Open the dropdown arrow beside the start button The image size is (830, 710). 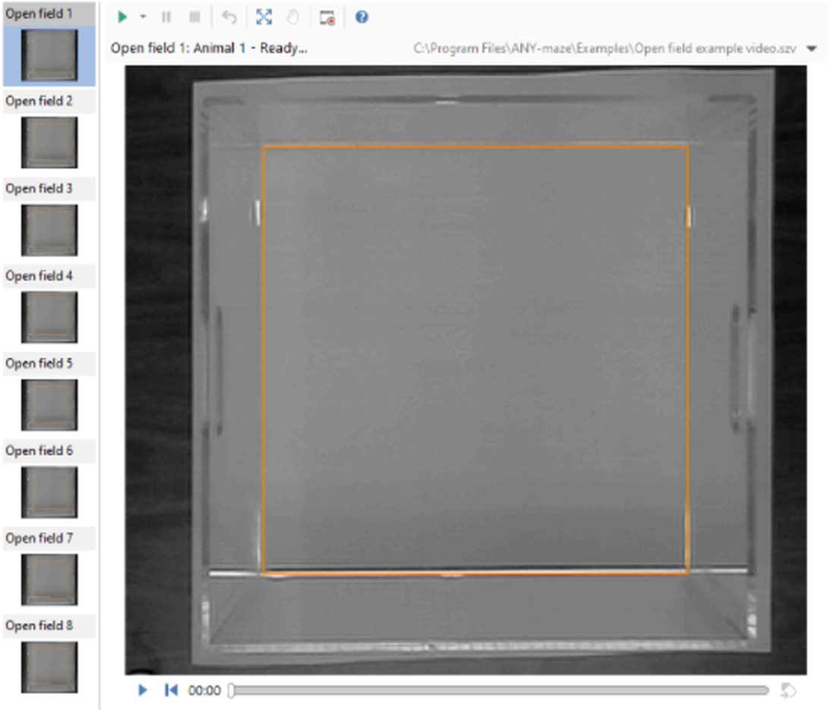pyautogui.click(x=143, y=17)
